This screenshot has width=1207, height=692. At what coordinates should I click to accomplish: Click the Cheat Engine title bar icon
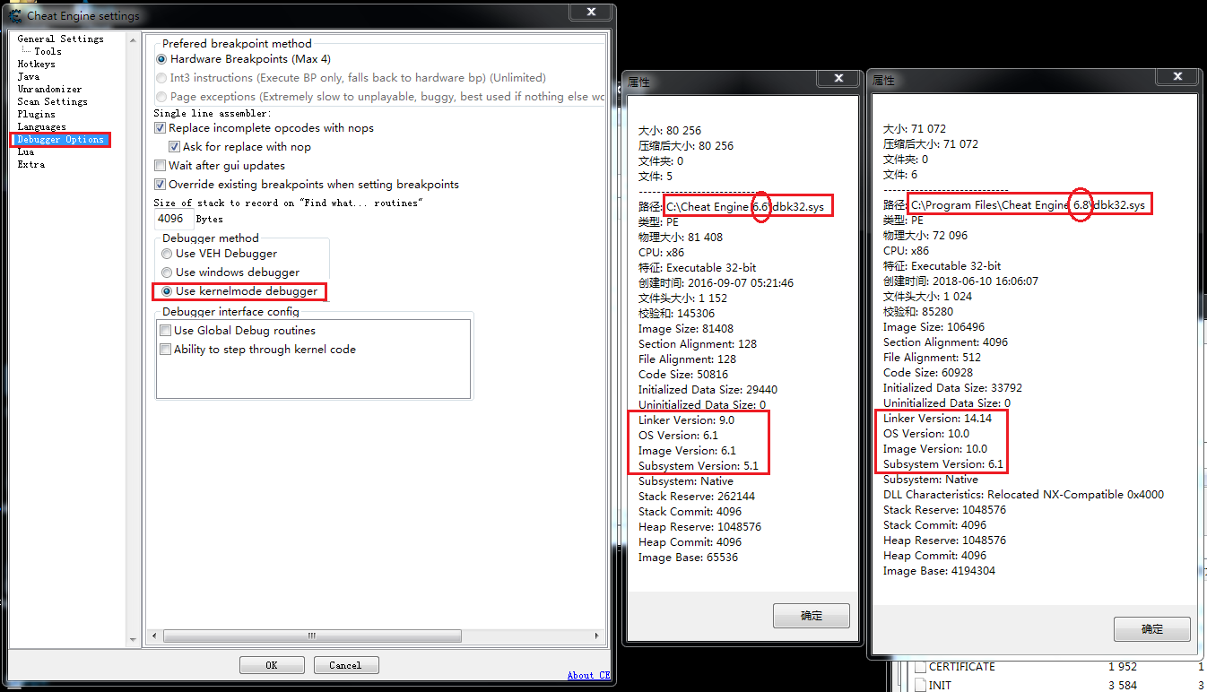(x=14, y=15)
